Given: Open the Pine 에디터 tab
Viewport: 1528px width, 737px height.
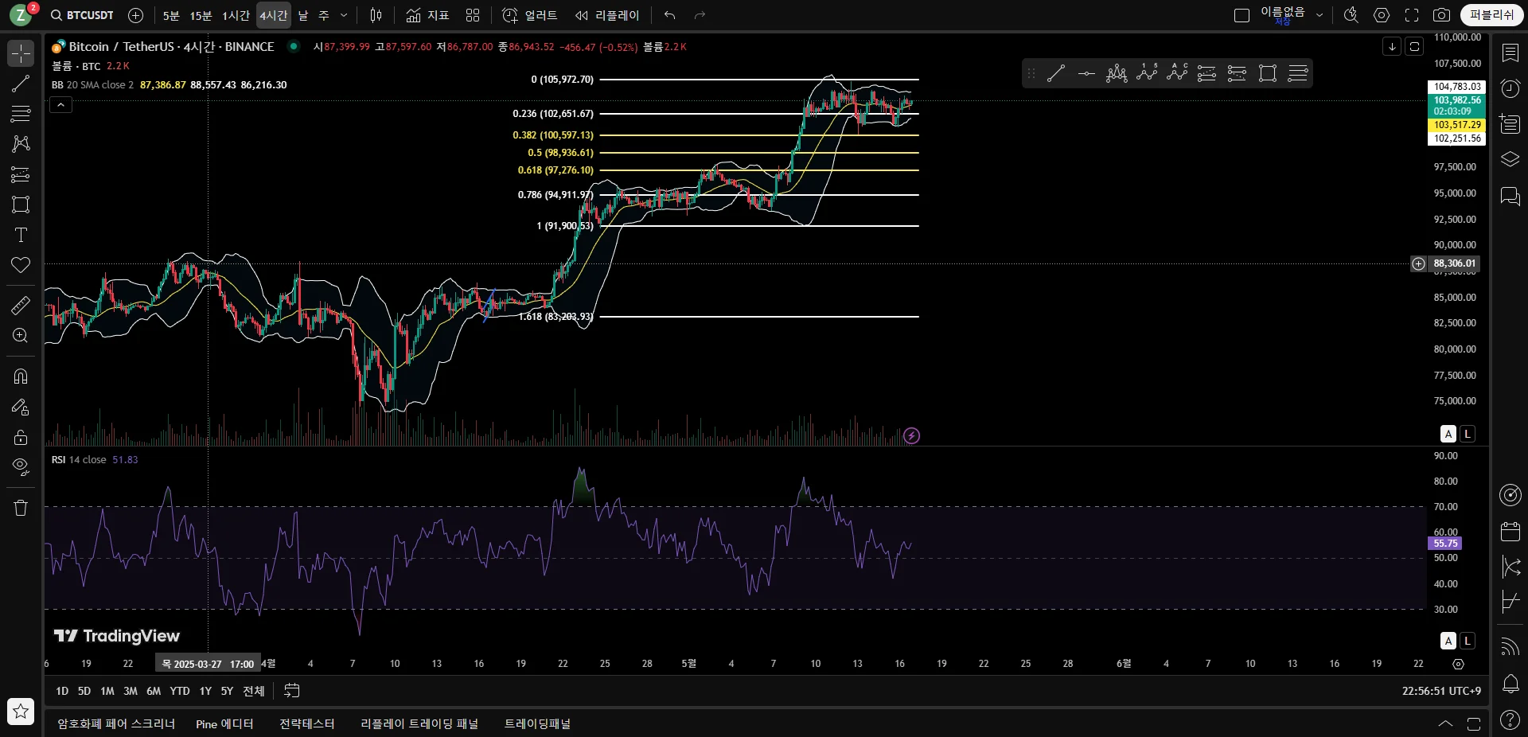Looking at the screenshot, I should [224, 723].
